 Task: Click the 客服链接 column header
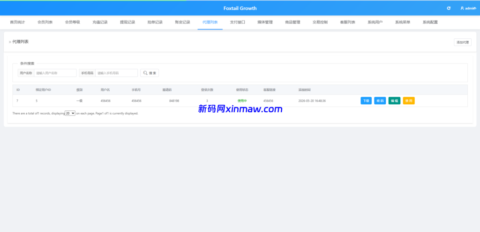(x=270, y=90)
